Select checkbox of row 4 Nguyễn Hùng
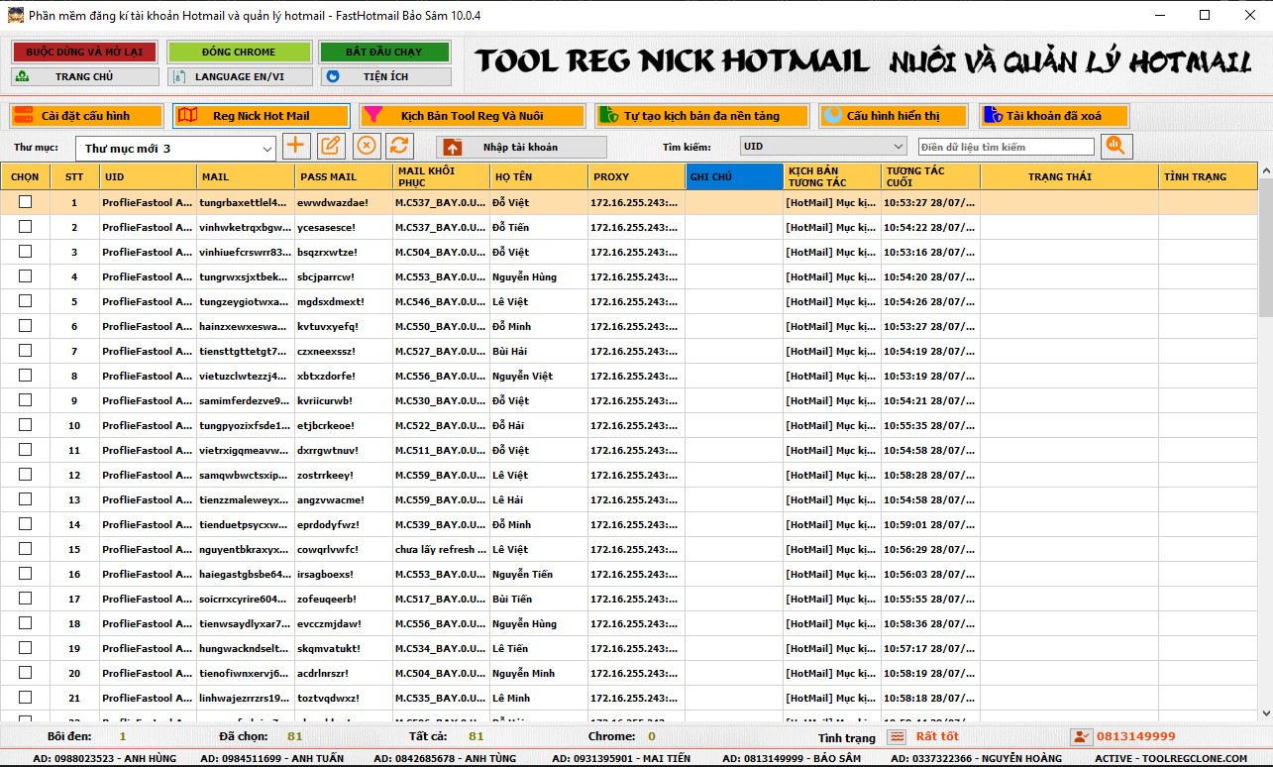Image resolution: width=1273 pixels, height=767 pixels. pos(25,275)
